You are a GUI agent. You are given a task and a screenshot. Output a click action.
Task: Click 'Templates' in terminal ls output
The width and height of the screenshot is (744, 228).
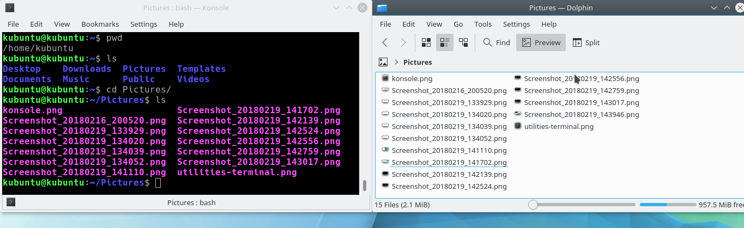(202, 69)
